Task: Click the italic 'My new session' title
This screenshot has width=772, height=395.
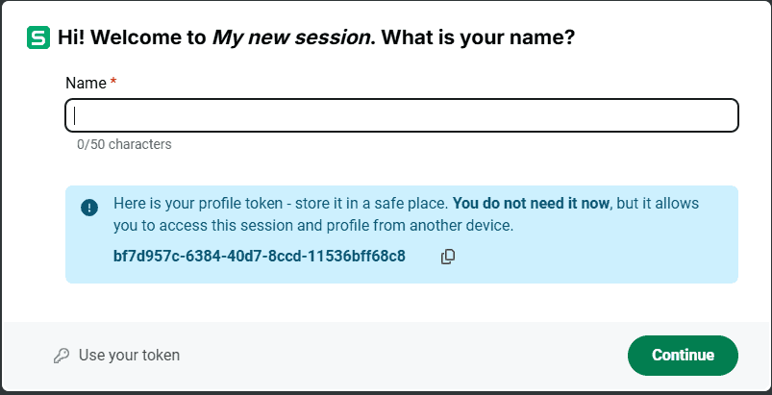Action: [x=289, y=38]
